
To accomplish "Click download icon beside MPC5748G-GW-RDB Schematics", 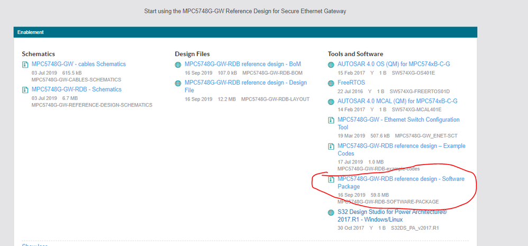I will coord(25,90).
